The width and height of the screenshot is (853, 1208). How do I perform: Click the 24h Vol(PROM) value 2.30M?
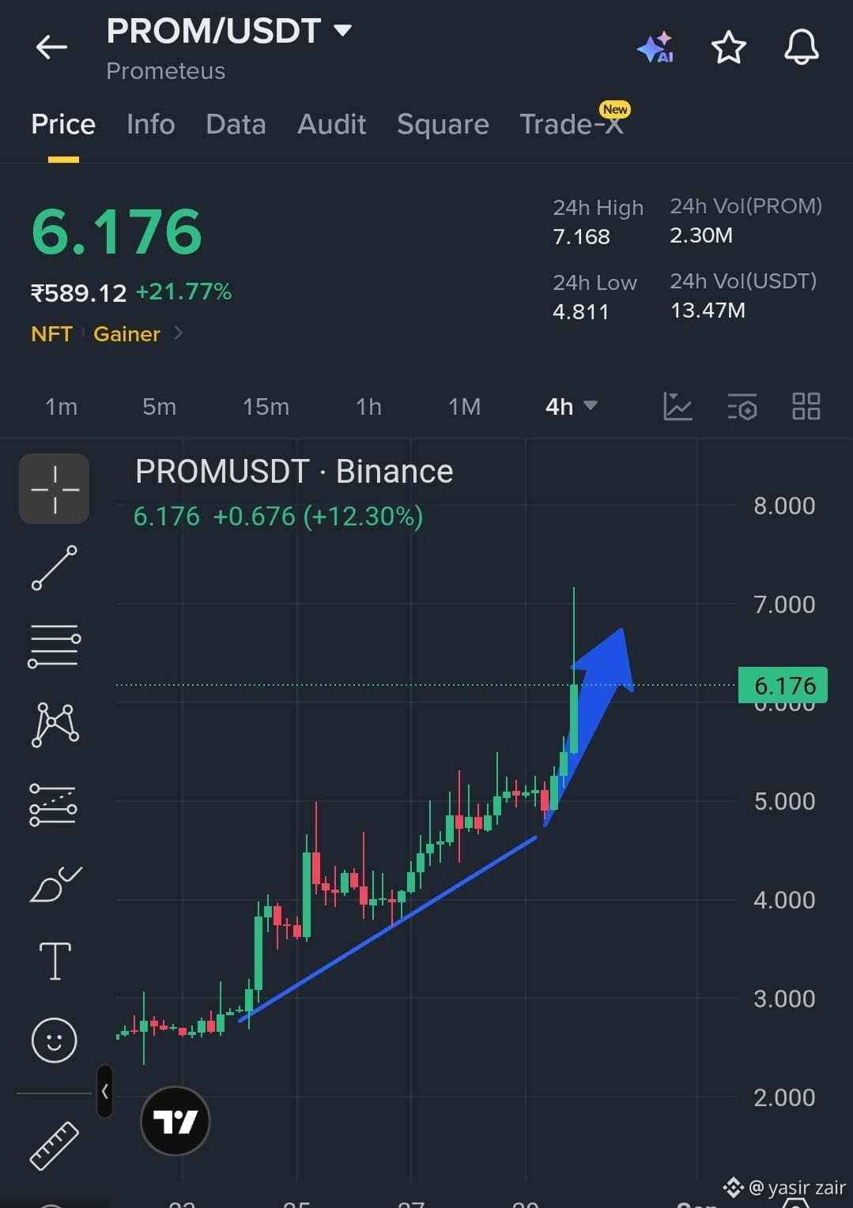pyautogui.click(x=701, y=235)
